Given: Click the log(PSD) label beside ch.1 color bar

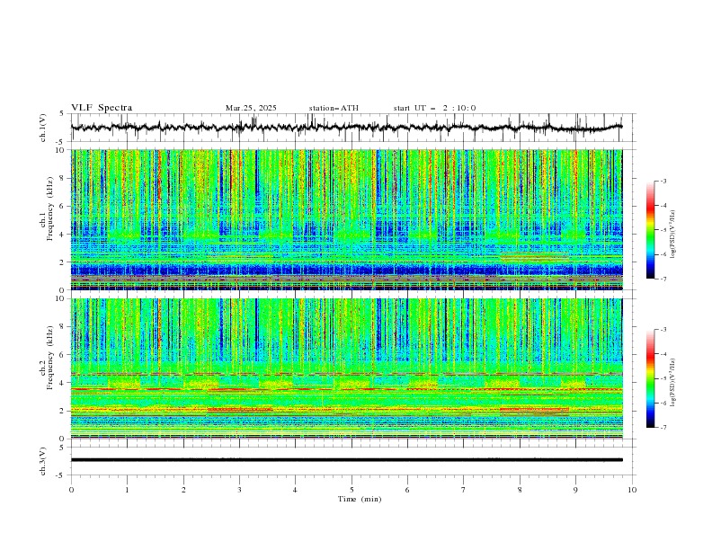Looking at the screenshot, I should tap(673, 235).
